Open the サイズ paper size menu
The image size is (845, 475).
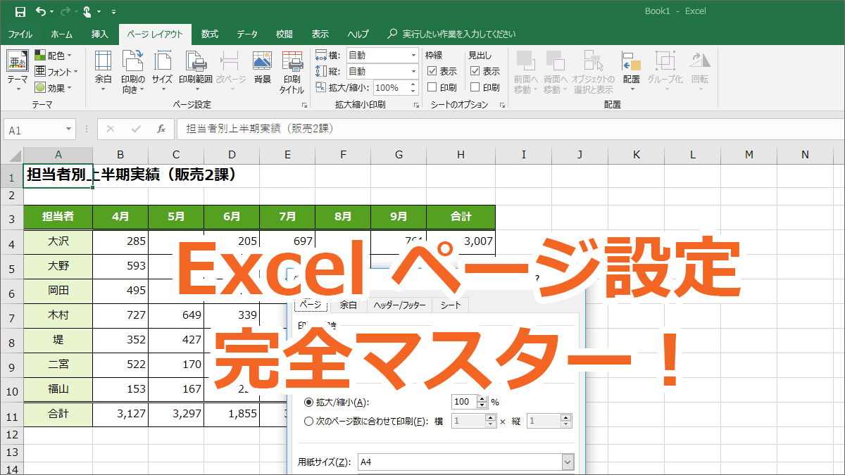tap(162, 72)
